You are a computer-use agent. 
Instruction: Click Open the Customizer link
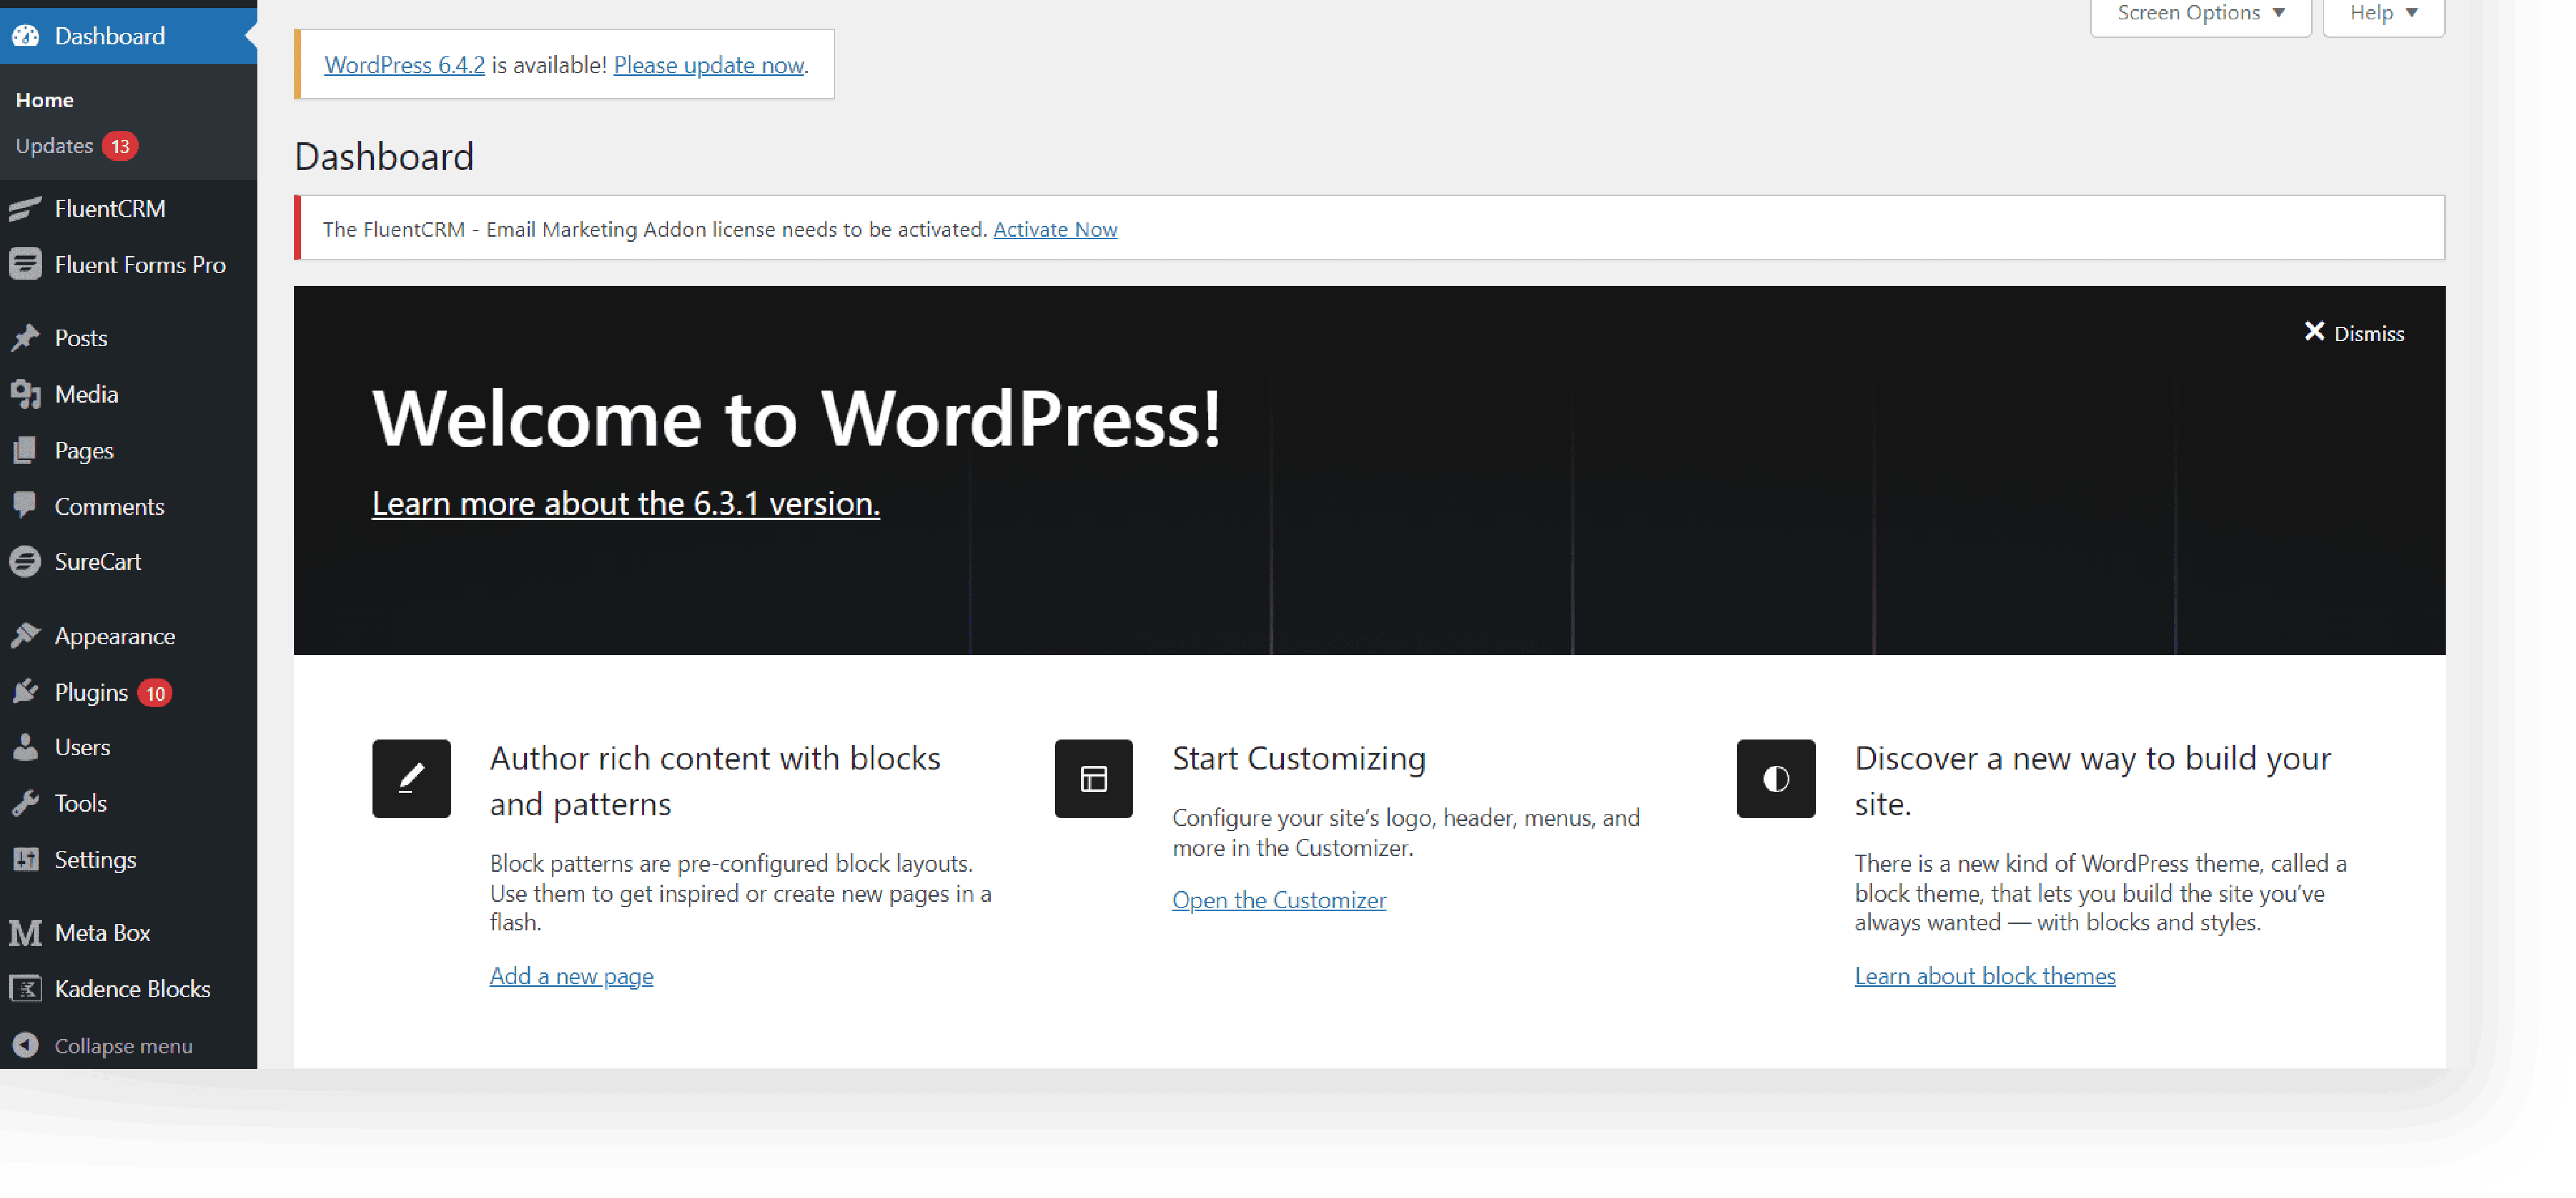click(x=1279, y=900)
